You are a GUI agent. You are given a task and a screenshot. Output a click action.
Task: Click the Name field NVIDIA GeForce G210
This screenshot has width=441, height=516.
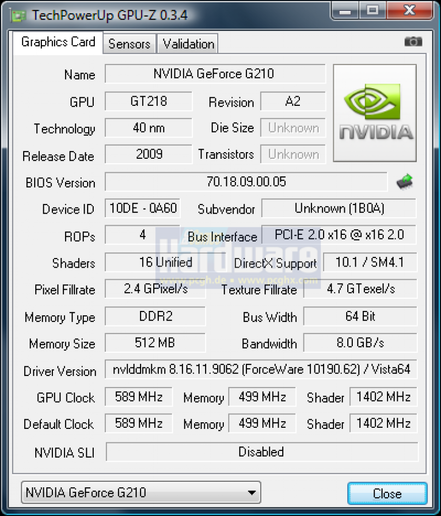coord(215,74)
